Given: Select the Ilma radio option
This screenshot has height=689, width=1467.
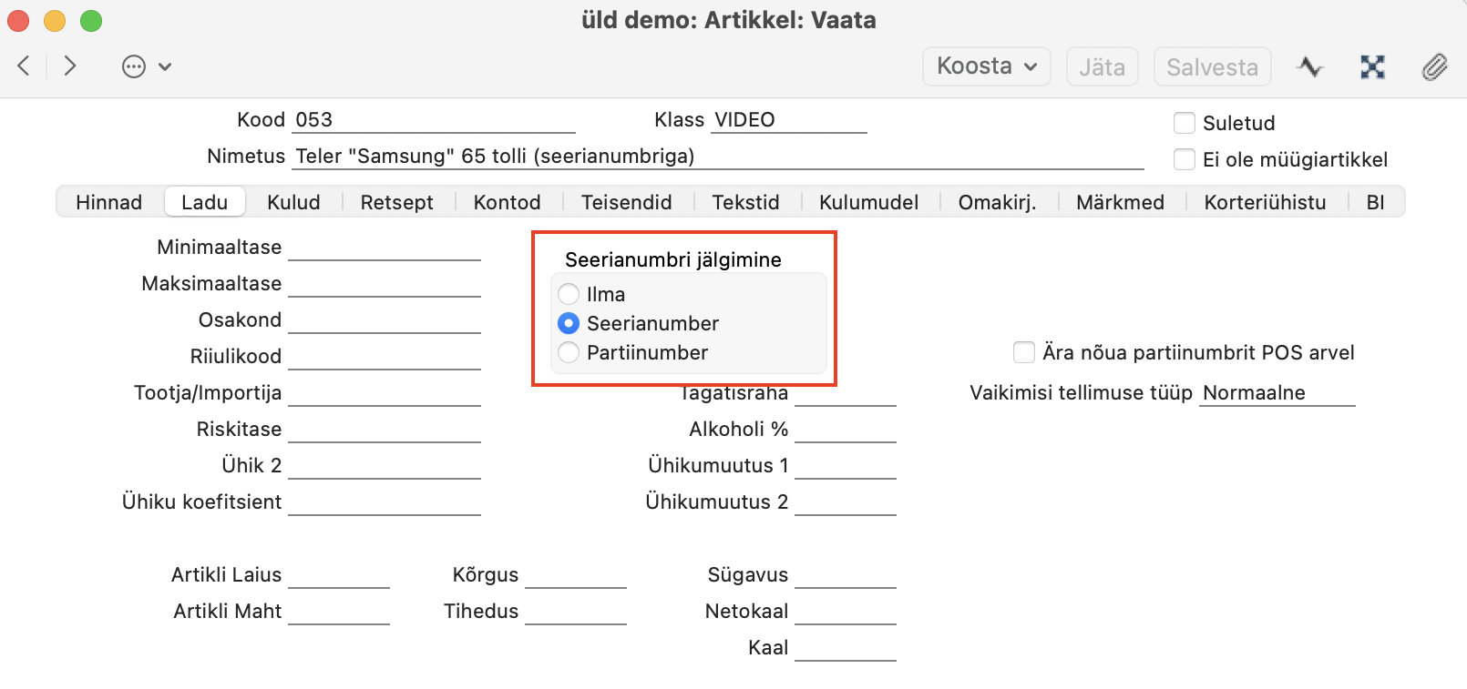Looking at the screenshot, I should point(569,294).
